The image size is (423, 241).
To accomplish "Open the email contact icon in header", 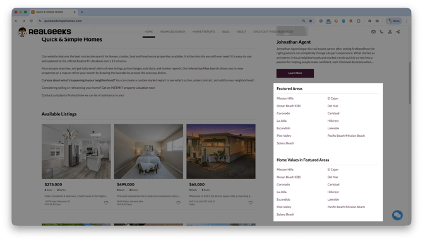I will [373, 32].
